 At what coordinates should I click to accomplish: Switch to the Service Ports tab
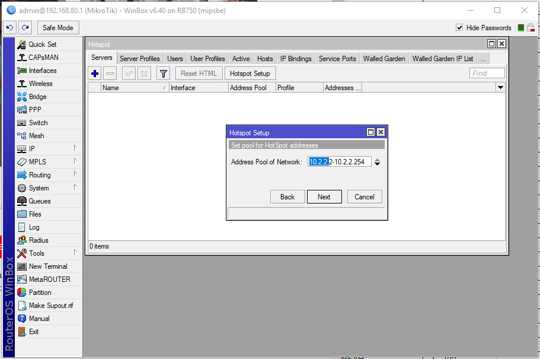337,59
